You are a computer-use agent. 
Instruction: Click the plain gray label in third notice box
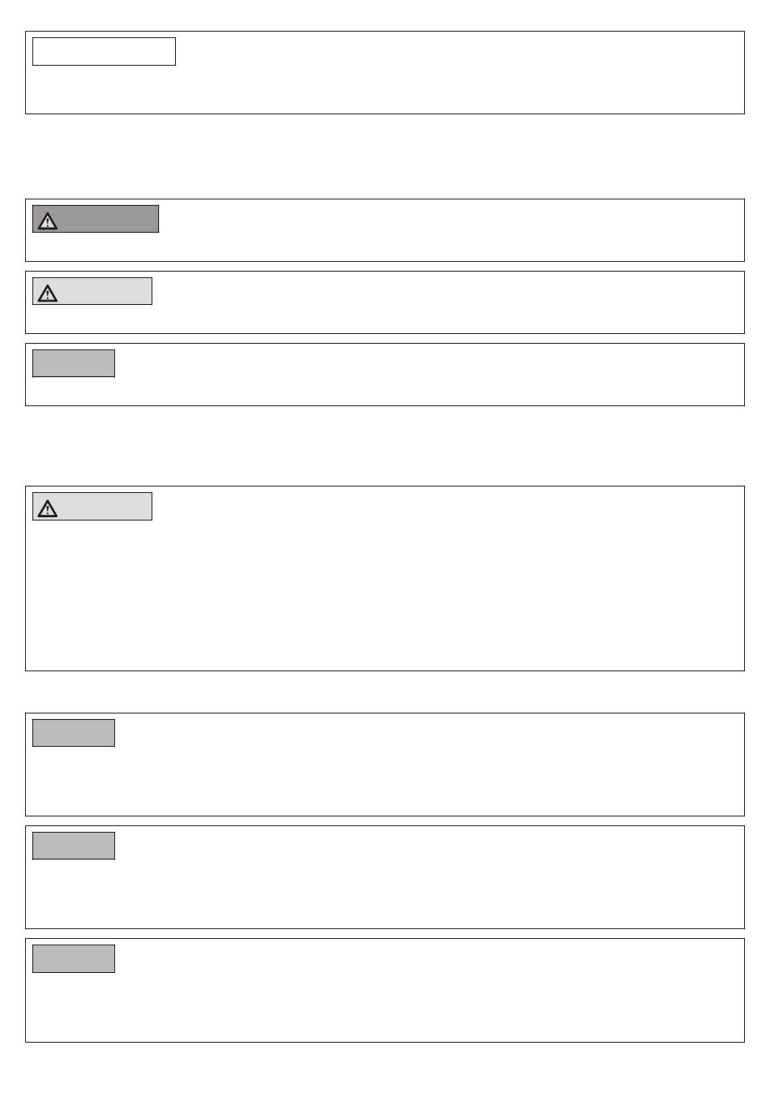(74, 363)
